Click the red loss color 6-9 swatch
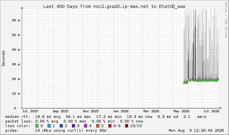 tap(110, 126)
